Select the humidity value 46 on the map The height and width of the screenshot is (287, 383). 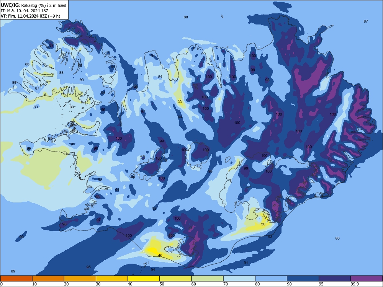coord(160,256)
